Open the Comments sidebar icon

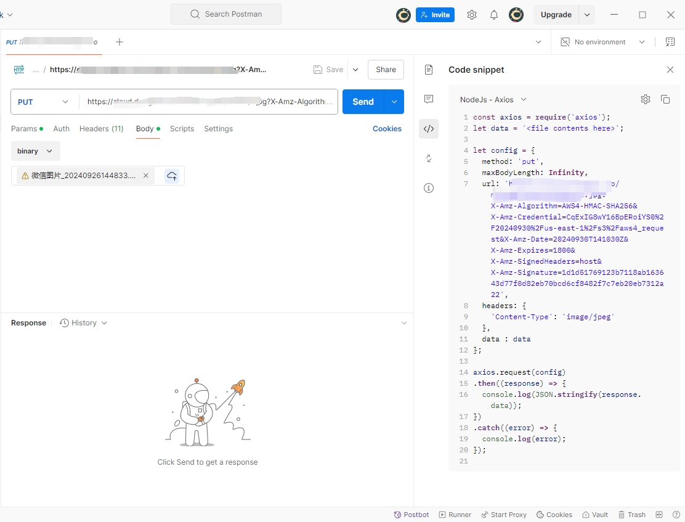pyautogui.click(x=429, y=99)
